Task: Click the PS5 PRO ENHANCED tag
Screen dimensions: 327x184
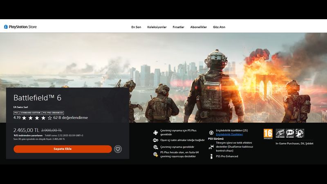Action: pyautogui.click(x=53, y=113)
